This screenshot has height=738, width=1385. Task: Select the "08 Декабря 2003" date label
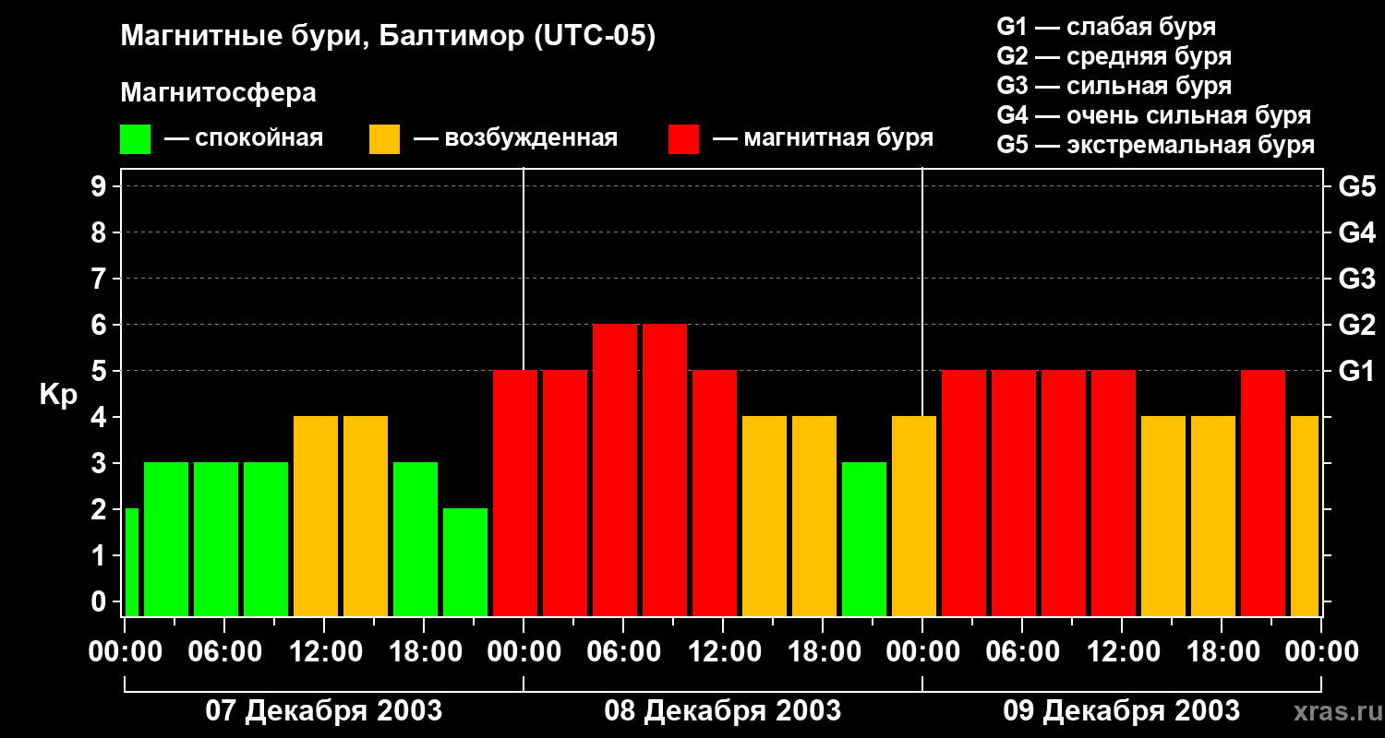[722, 711]
